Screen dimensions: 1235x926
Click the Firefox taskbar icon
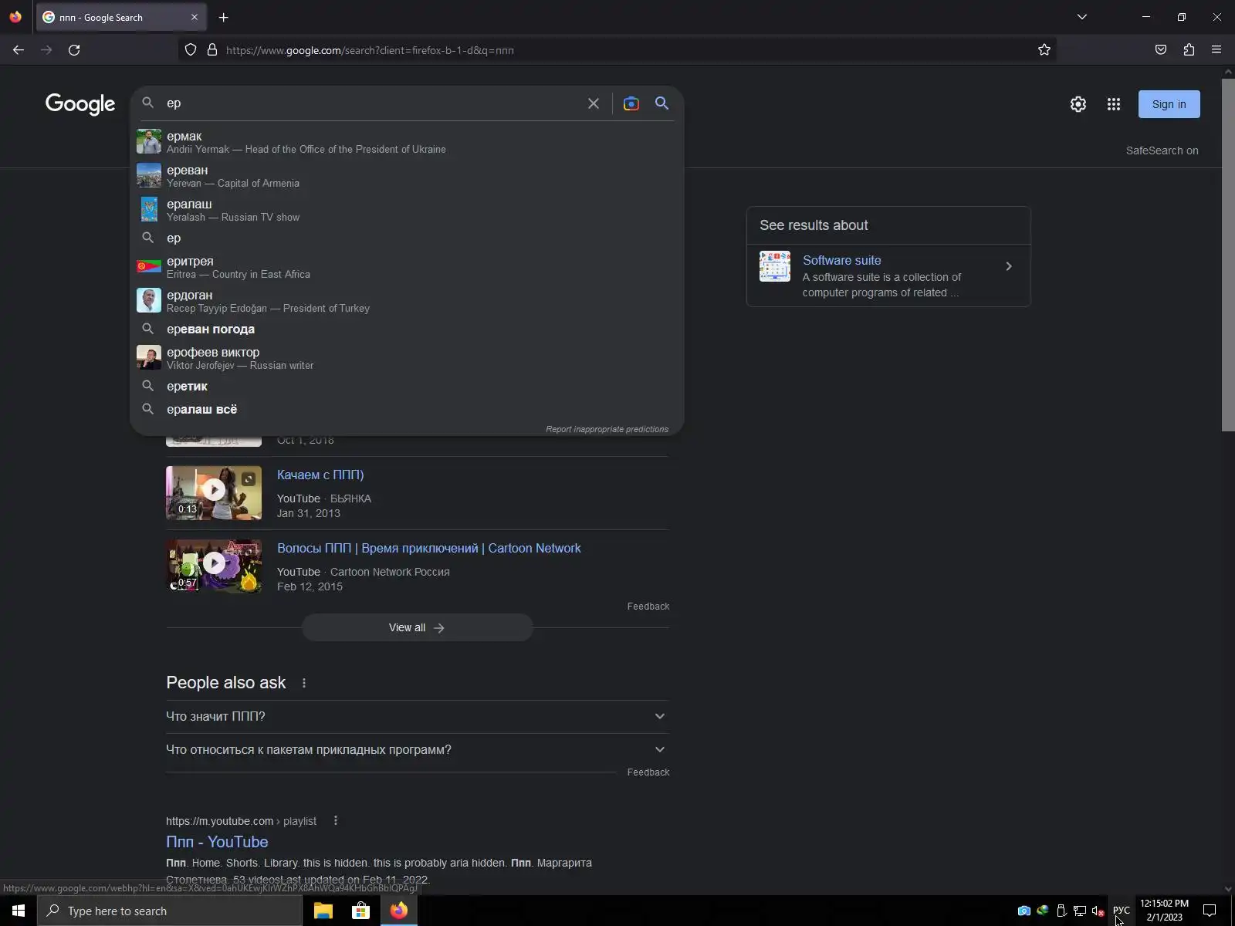(x=398, y=911)
